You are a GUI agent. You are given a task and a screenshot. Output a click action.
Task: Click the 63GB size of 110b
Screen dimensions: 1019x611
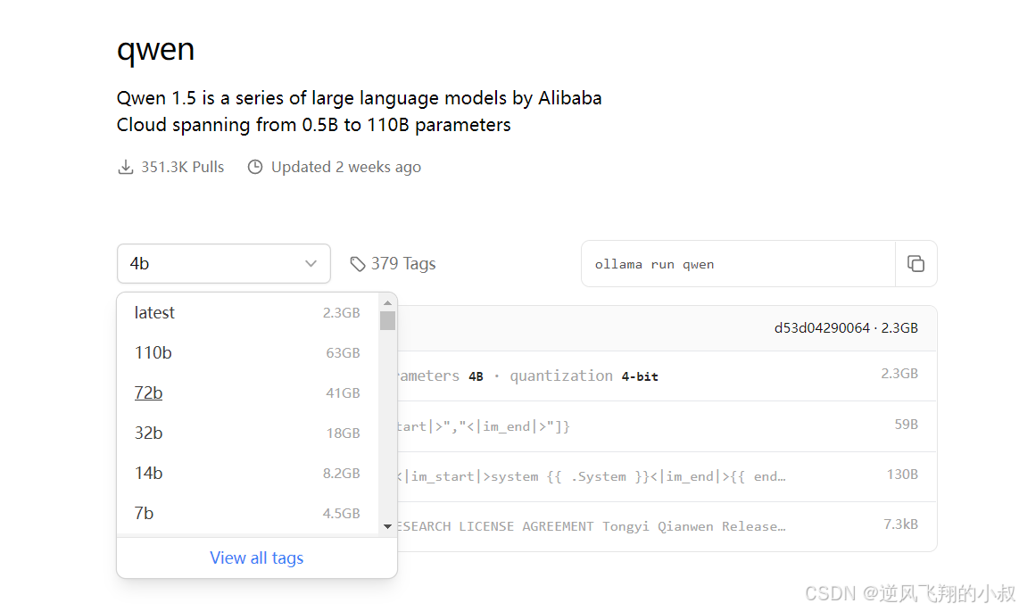coord(344,352)
